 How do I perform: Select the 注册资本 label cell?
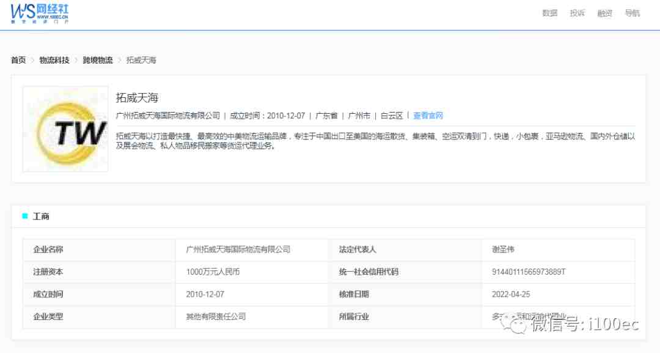tap(100, 272)
